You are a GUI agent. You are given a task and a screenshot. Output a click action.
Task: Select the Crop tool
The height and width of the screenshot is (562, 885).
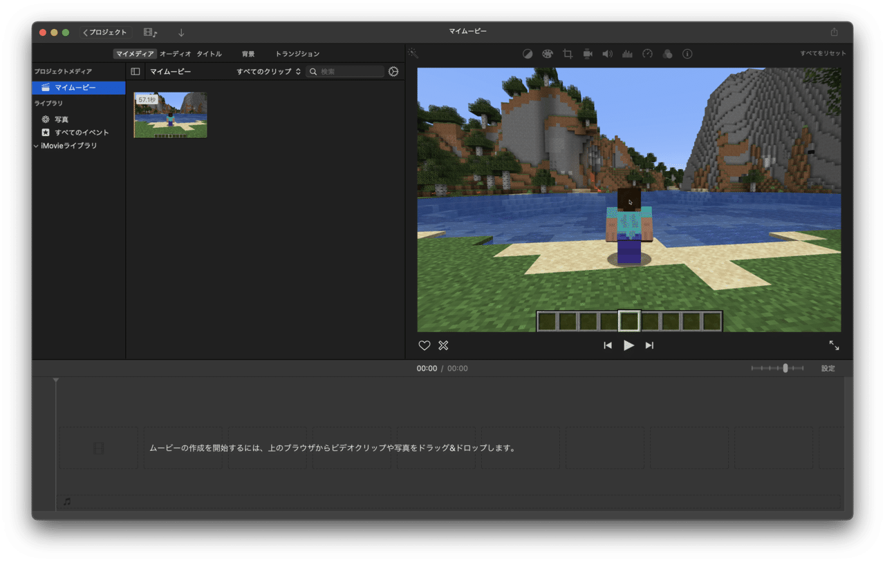(x=567, y=54)
